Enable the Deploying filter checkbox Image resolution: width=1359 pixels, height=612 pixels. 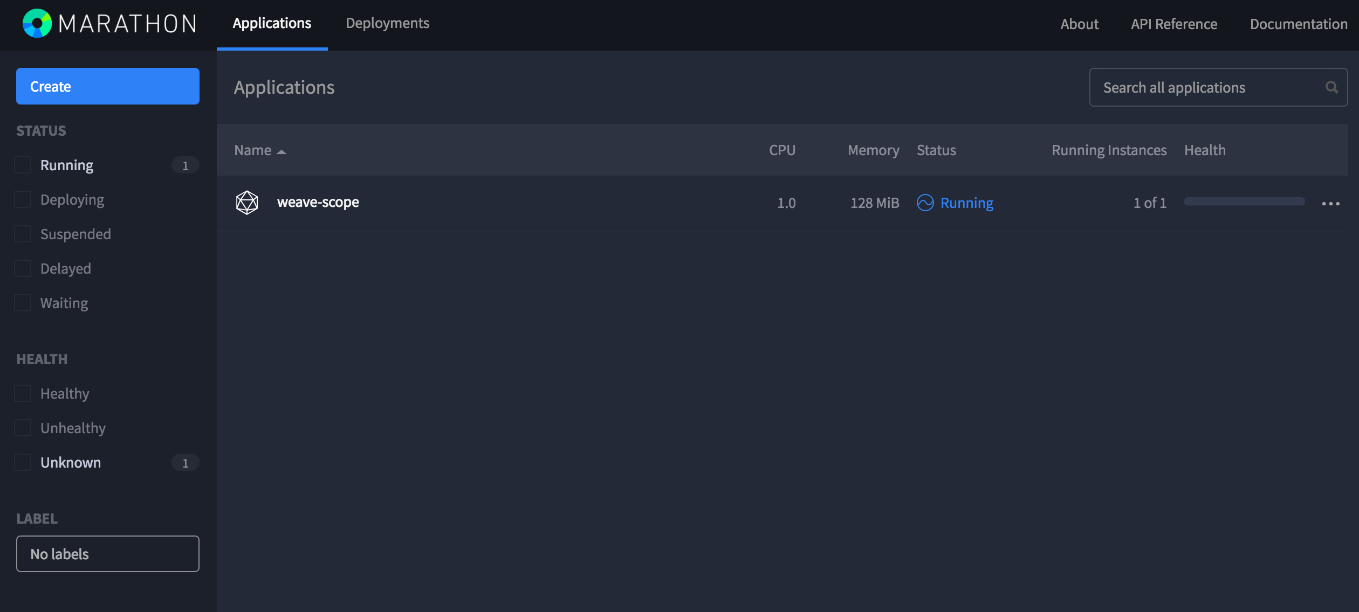coord(23,199)
